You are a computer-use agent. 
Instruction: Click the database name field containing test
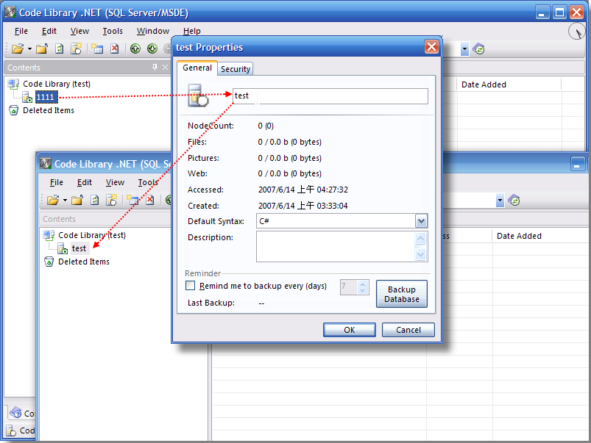point(330,96)
